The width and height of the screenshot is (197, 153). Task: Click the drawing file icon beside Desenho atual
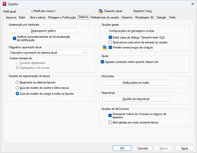(x=101, y=11)
